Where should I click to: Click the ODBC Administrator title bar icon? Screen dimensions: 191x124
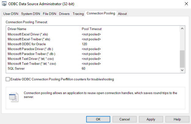[4, 4]
